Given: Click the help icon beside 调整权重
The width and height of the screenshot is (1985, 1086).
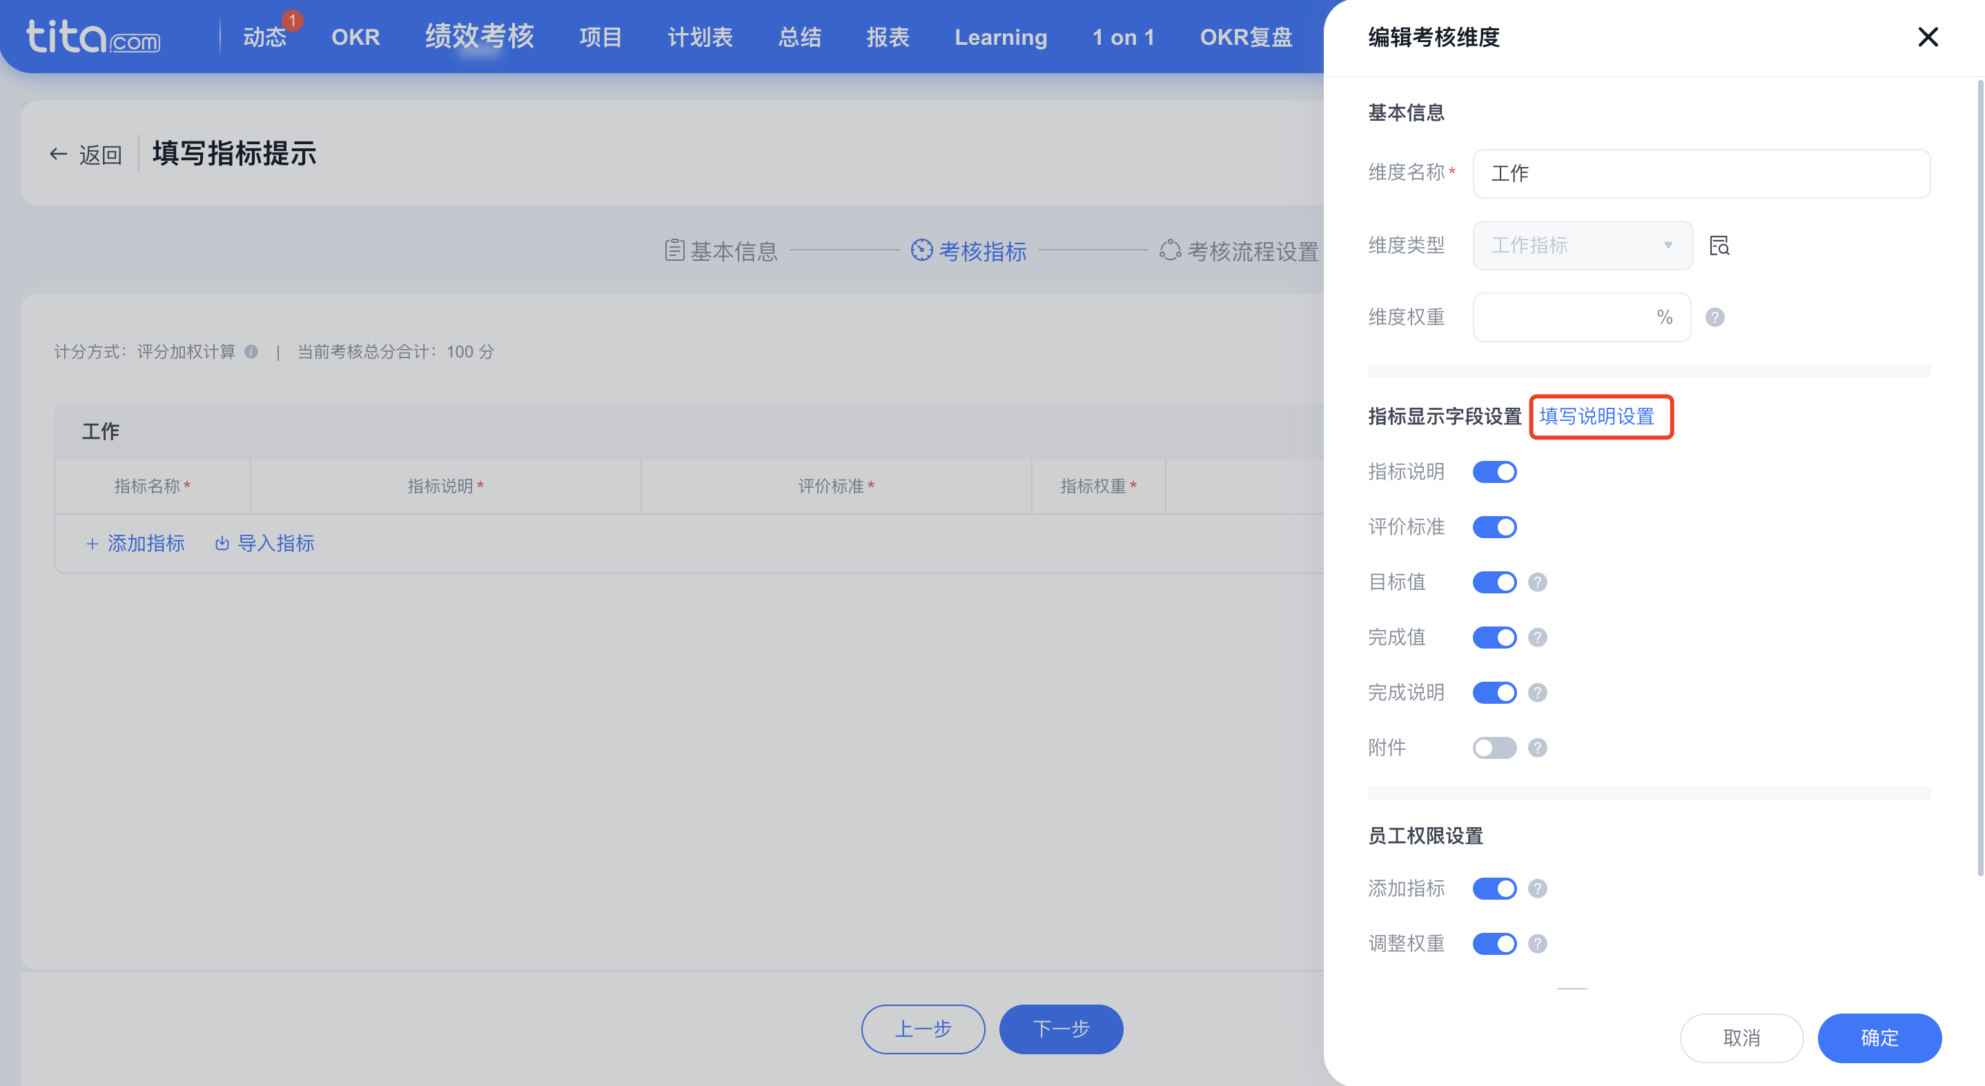Looking at the screenshot, I should tap(1537, 943).
